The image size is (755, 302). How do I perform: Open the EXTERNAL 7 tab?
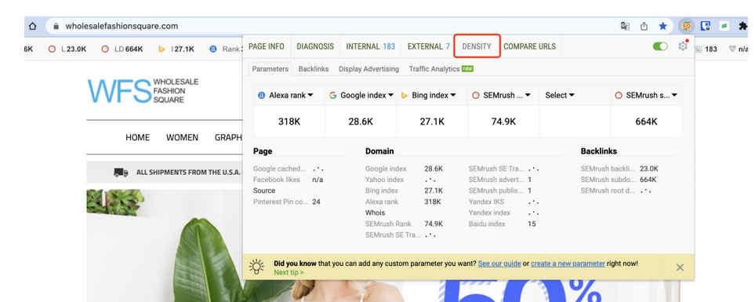point(429,46)
